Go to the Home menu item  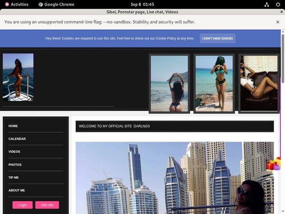[x=13, y=126]
